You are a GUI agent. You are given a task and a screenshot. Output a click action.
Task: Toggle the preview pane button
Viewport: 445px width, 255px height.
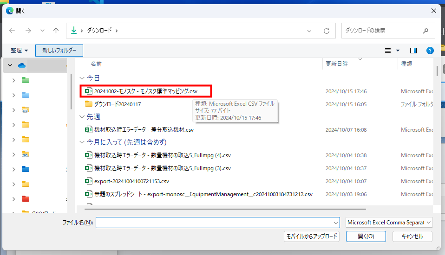413,50
